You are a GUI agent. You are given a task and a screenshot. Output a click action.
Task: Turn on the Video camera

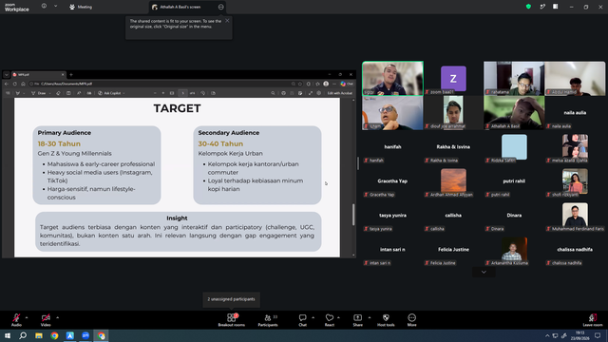pos(46,320)
